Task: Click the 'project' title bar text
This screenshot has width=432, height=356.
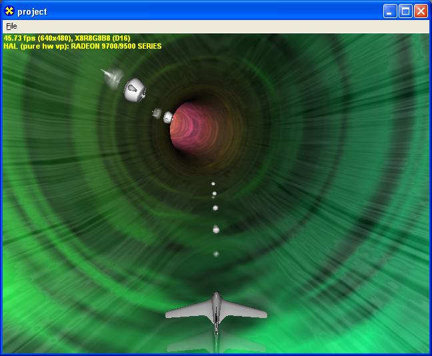Action: [32, 11]
